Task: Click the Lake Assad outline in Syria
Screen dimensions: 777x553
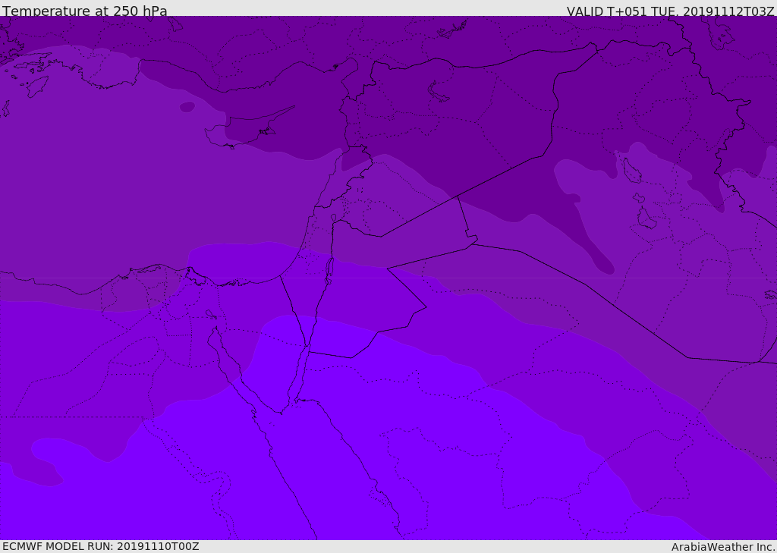Action: coord(437,93)
